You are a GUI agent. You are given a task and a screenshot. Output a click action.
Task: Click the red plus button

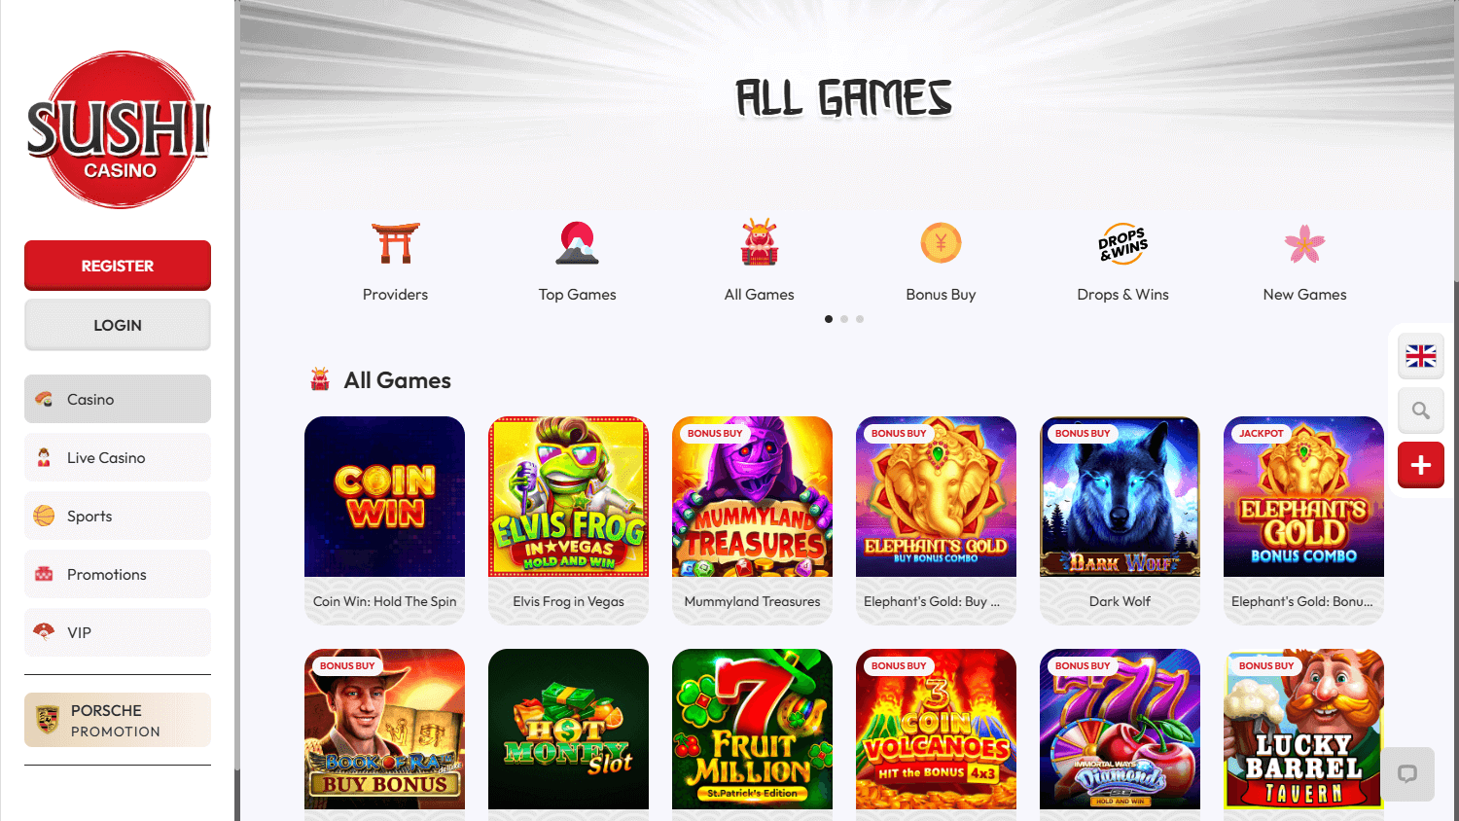pos(1421,465)
